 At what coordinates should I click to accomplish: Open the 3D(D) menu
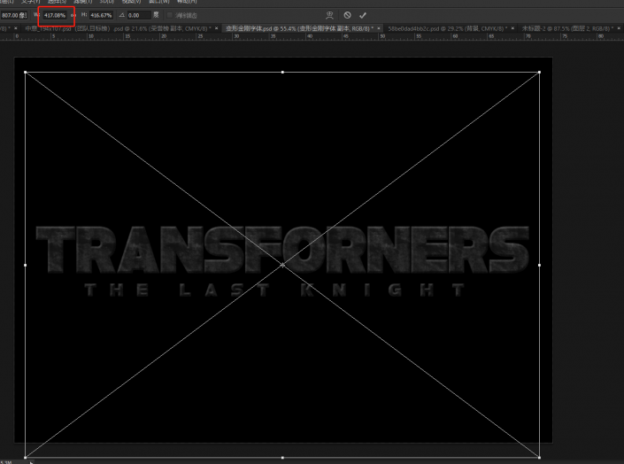[106, 2]
